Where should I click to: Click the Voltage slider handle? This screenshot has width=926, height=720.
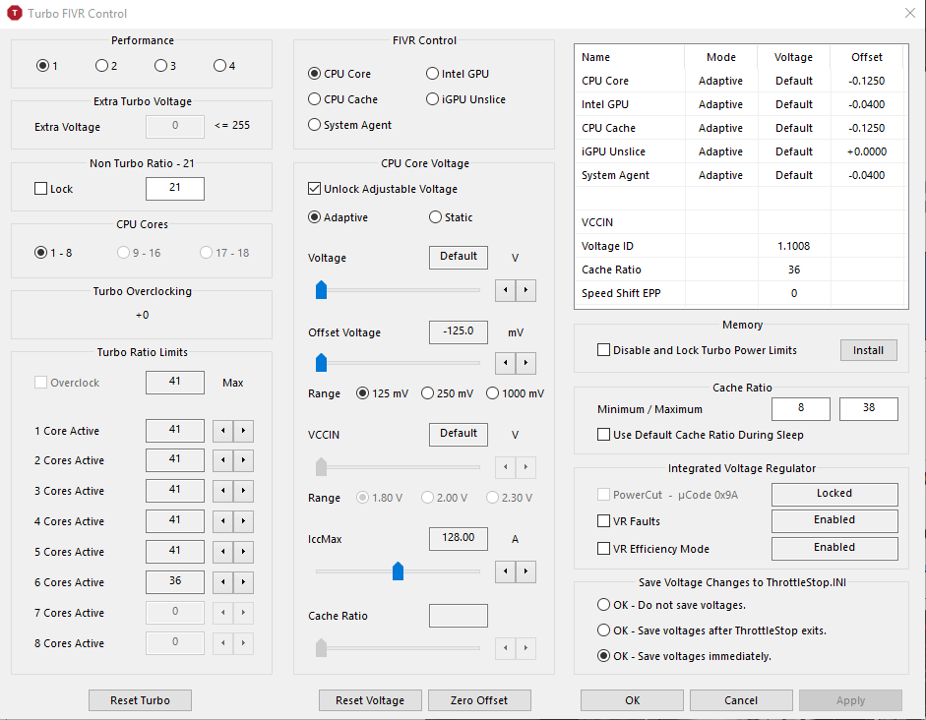[x=321, y=290]
